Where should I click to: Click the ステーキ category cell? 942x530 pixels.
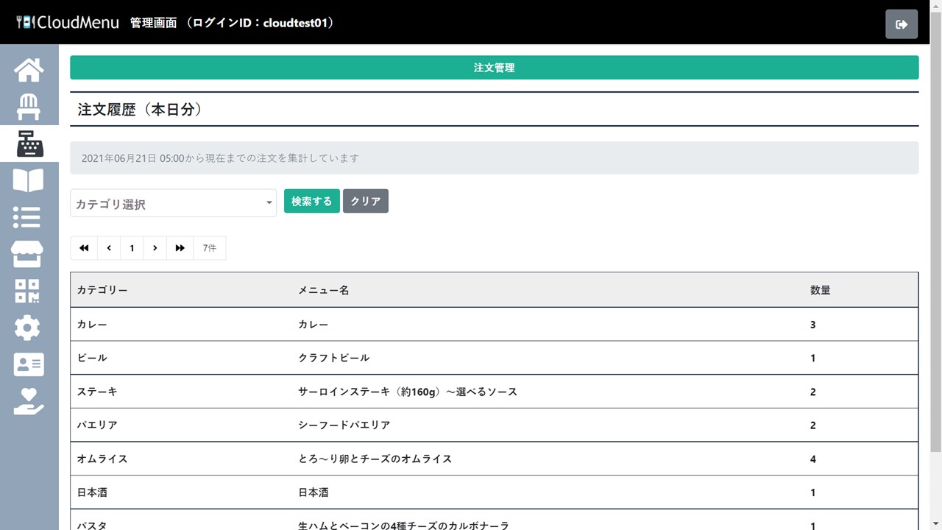click(x=97, y=392)
